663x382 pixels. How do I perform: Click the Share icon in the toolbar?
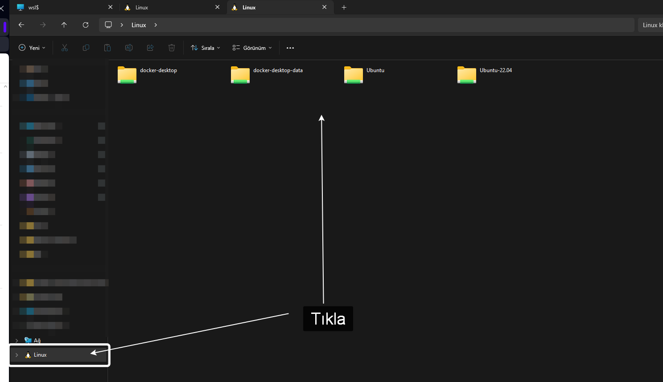point(150,48)
